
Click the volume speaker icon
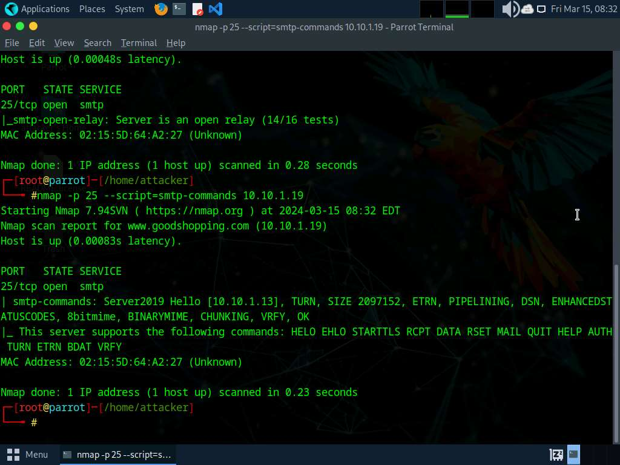[510, 9]
